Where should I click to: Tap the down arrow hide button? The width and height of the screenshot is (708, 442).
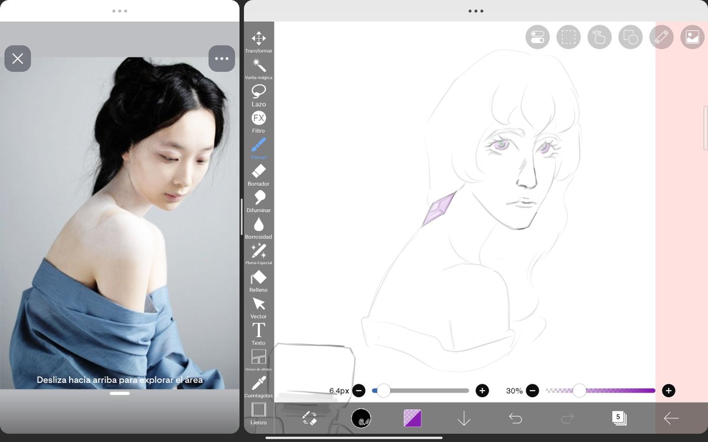[464, 418]
